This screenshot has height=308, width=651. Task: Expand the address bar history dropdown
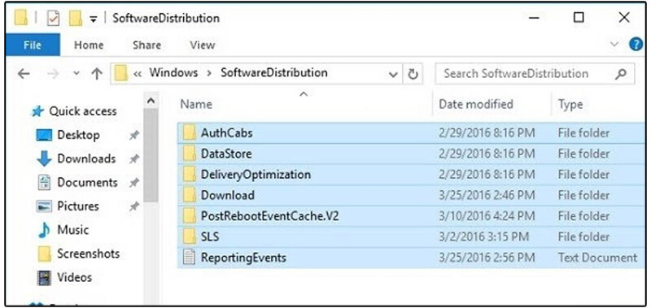pyautogui.click(x=393, y=74)
